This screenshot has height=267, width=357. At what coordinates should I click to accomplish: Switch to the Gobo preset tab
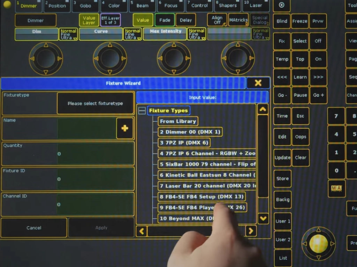pyautogui.click(x=85, y=6)
